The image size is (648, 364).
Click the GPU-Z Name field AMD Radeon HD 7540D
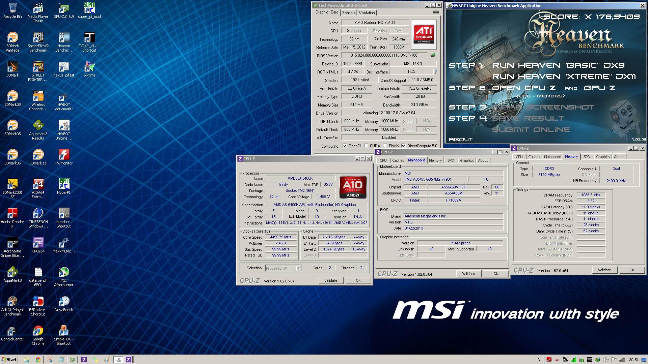[x=375, y=23]
